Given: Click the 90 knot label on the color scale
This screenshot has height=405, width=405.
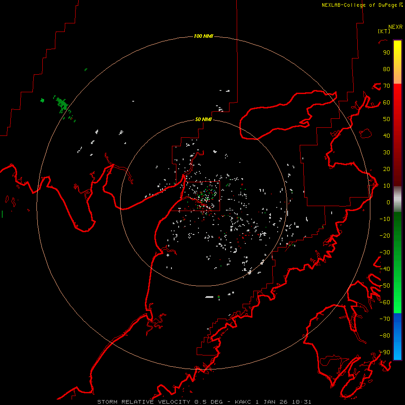Looking at the screenshot, I should 387,53.
